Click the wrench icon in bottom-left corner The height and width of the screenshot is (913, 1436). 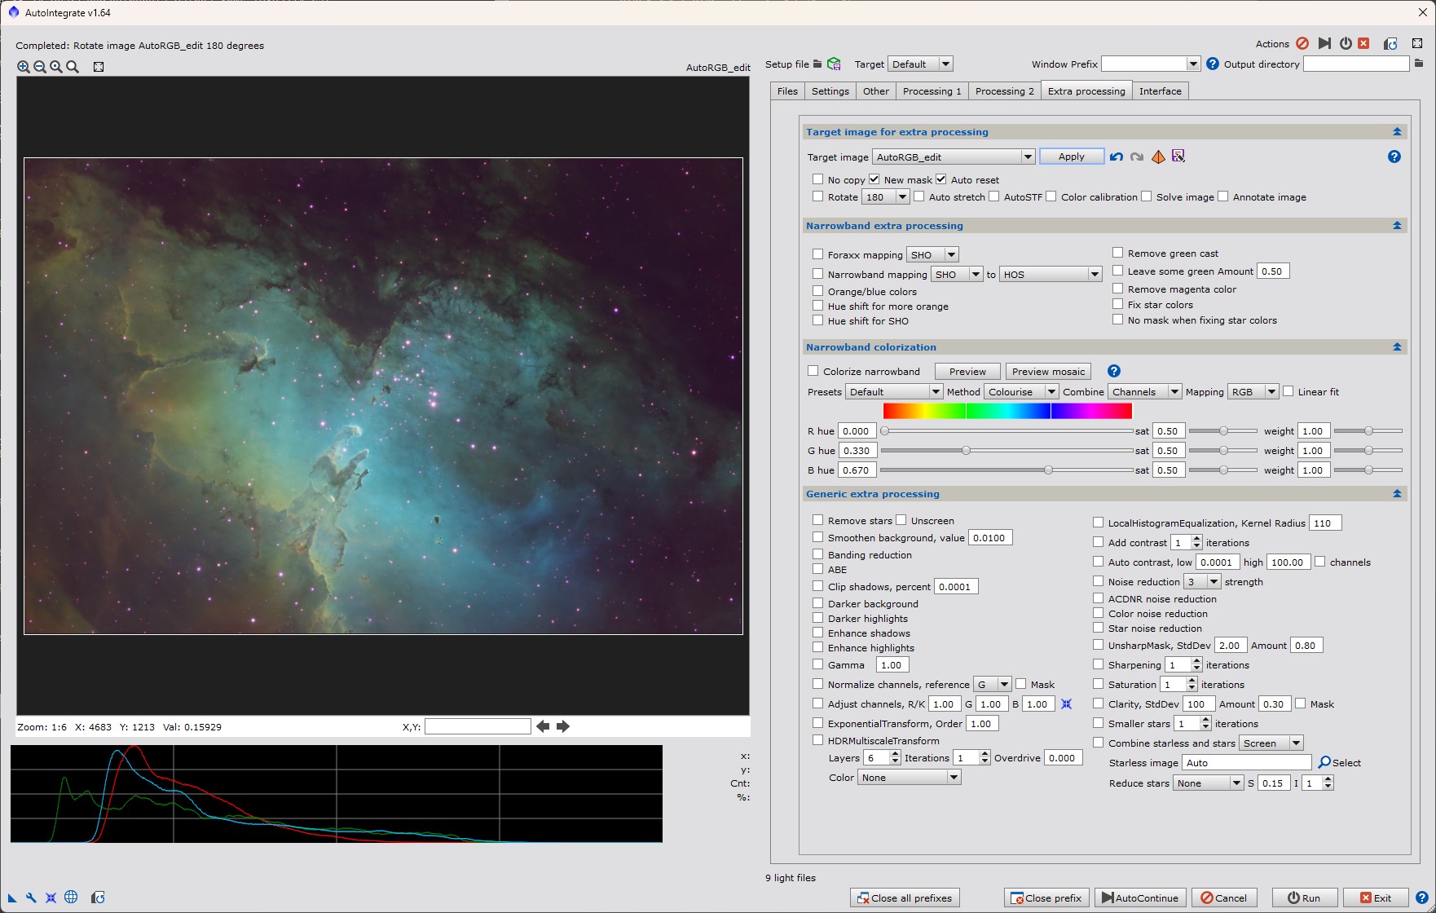[x=31, y=898]
